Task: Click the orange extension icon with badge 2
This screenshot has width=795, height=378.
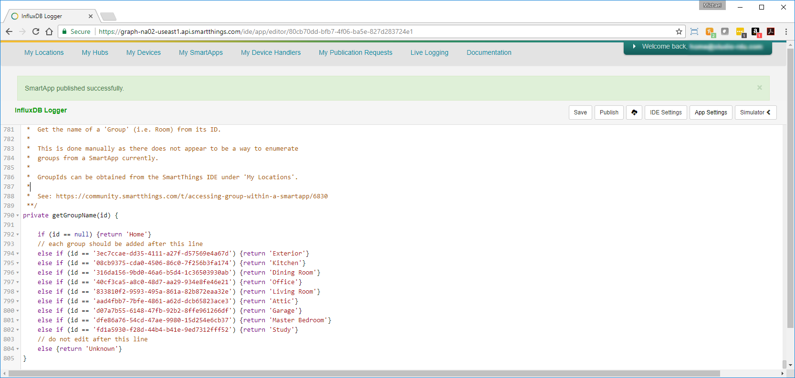Action: pos(710,32)
